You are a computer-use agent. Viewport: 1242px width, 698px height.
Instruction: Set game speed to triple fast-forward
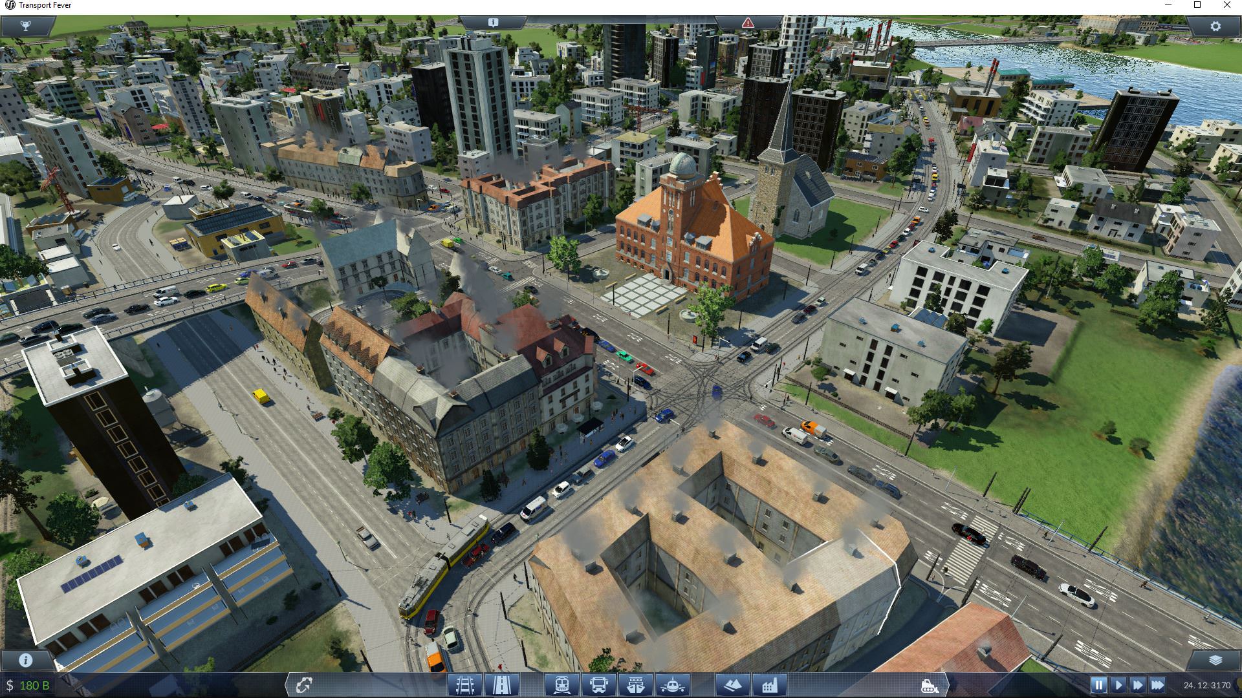[1158, 685]
